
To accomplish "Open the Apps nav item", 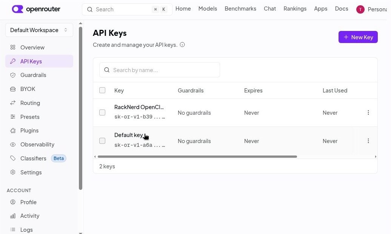I will tap(321, 8).
